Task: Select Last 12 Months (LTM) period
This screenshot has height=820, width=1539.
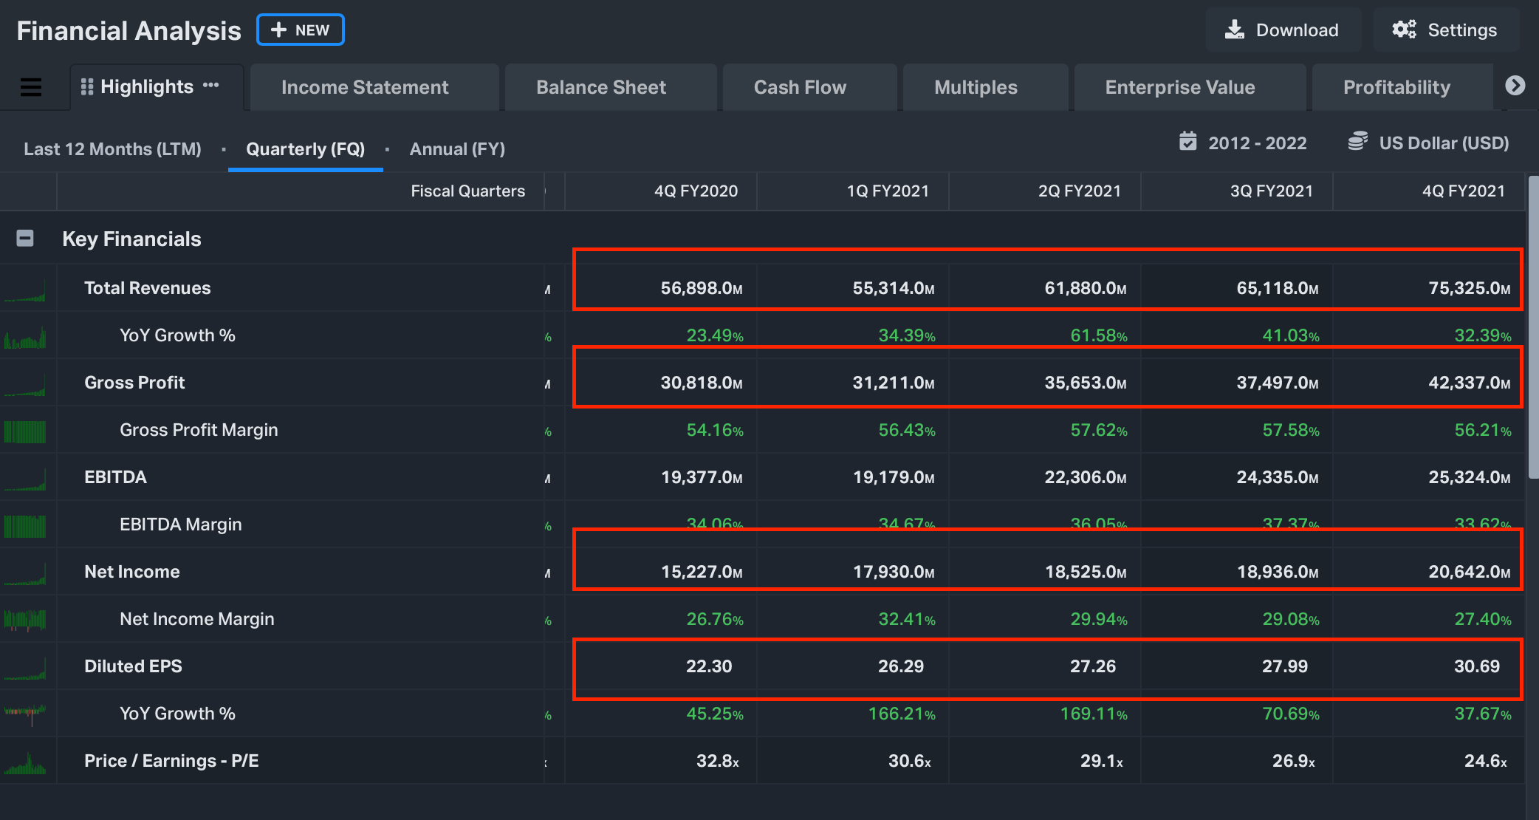Action: pyautogui.click(x=112, y=149)
